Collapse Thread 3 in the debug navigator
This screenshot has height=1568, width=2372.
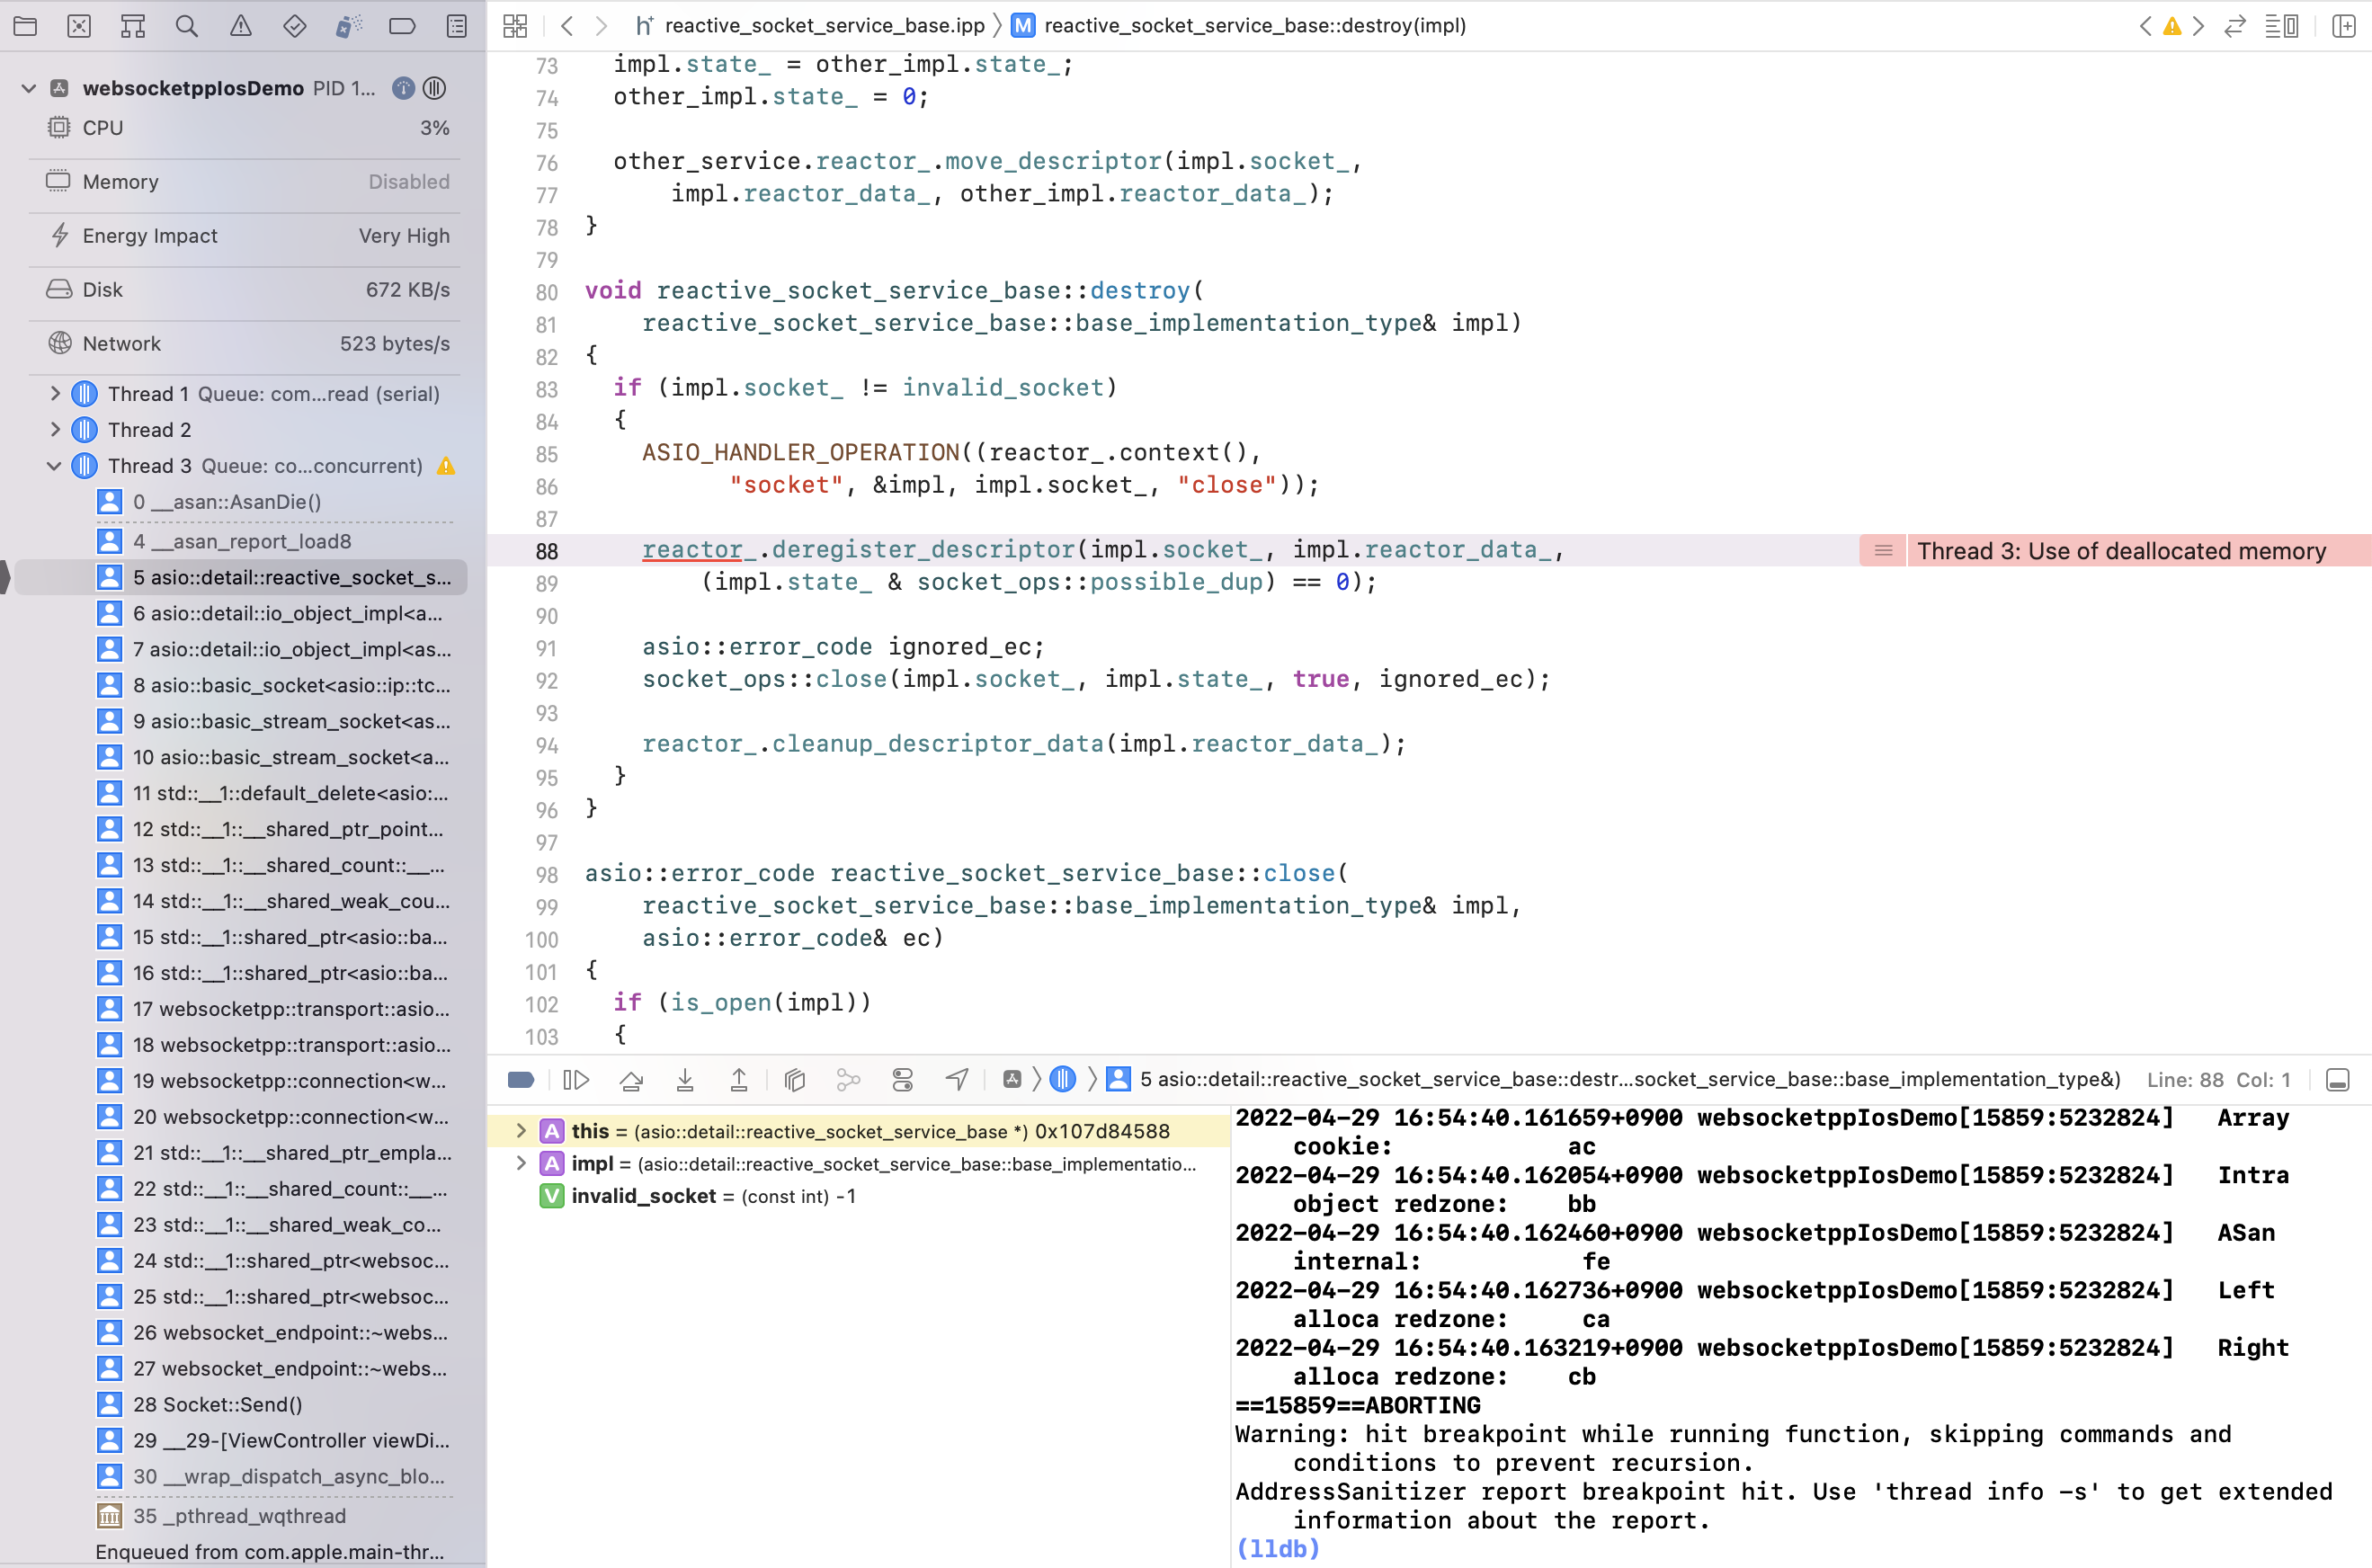(55, 466)
